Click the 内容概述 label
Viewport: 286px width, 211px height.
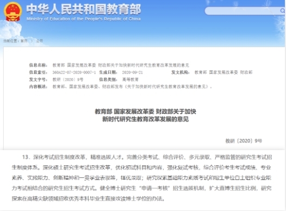(x=38, y=86)
